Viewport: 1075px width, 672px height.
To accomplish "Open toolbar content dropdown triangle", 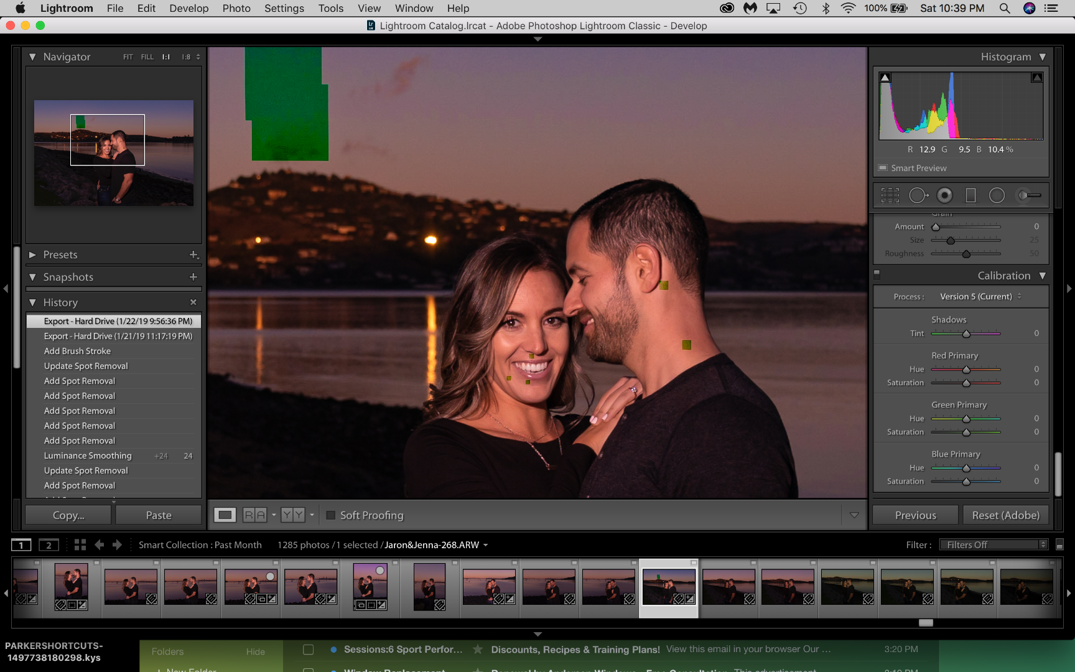I will click(854, 515).
